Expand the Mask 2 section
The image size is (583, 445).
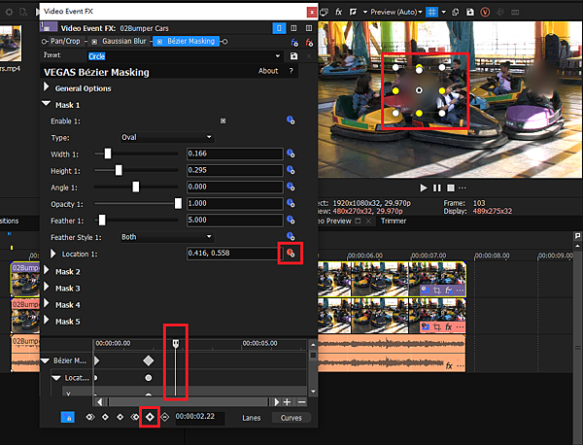(x=46, y=271)
